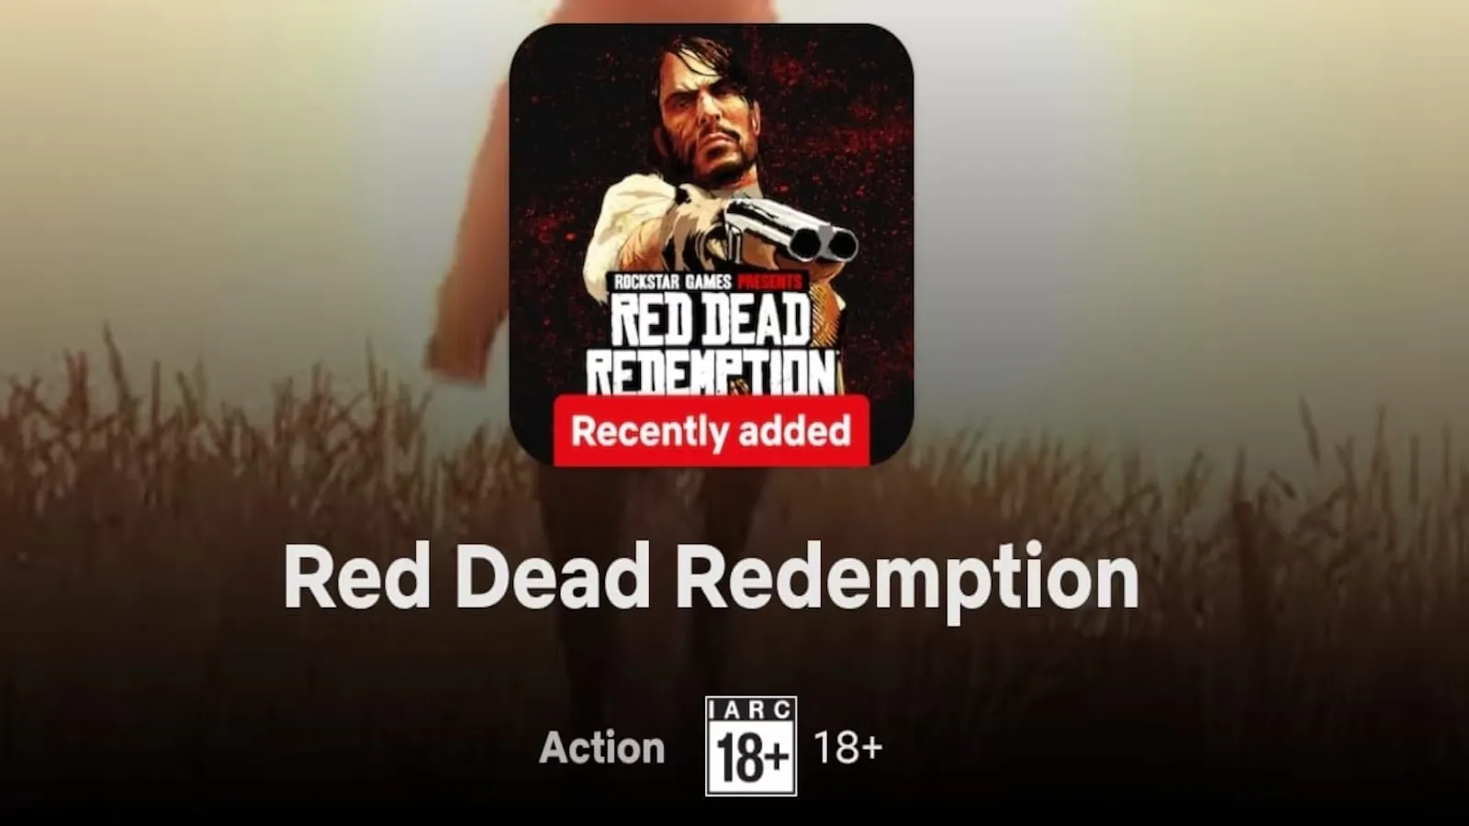
Task: Click the 18+ numerals inside the IARC box
Action: click(x=752, y=758)
